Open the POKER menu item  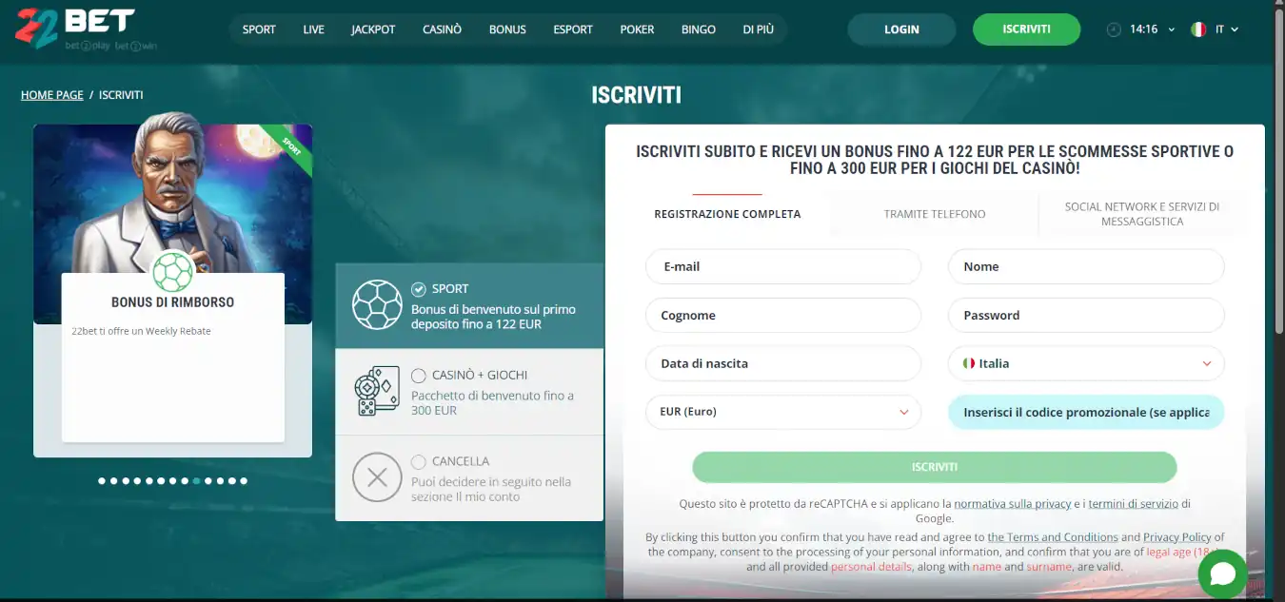pyautogui.click(x=637, y=29)
